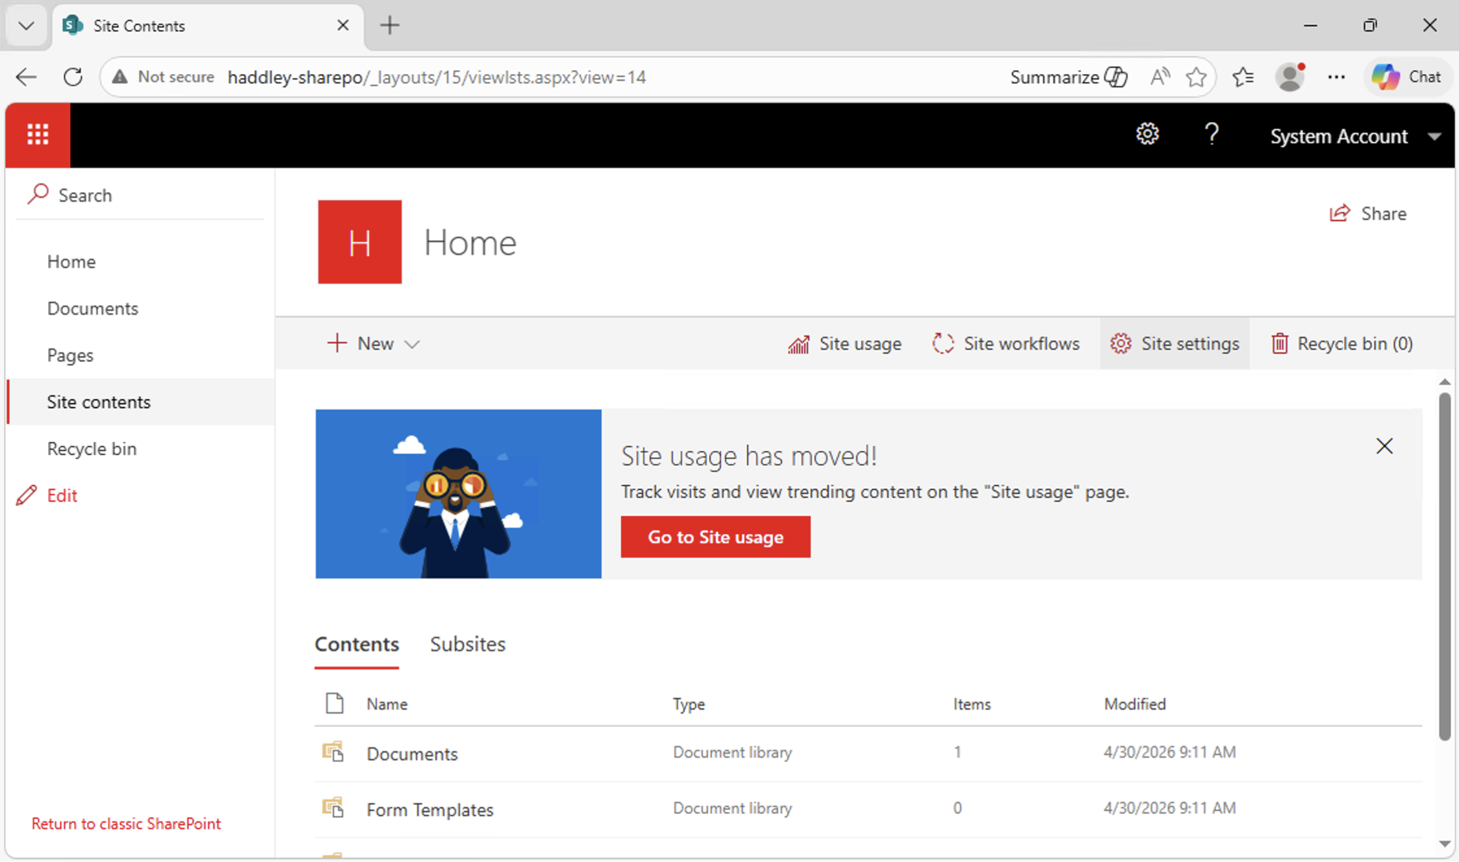Click the Search box in left navigation
The width and height of the screenshot is (1459, 862).
coord(140,195)
